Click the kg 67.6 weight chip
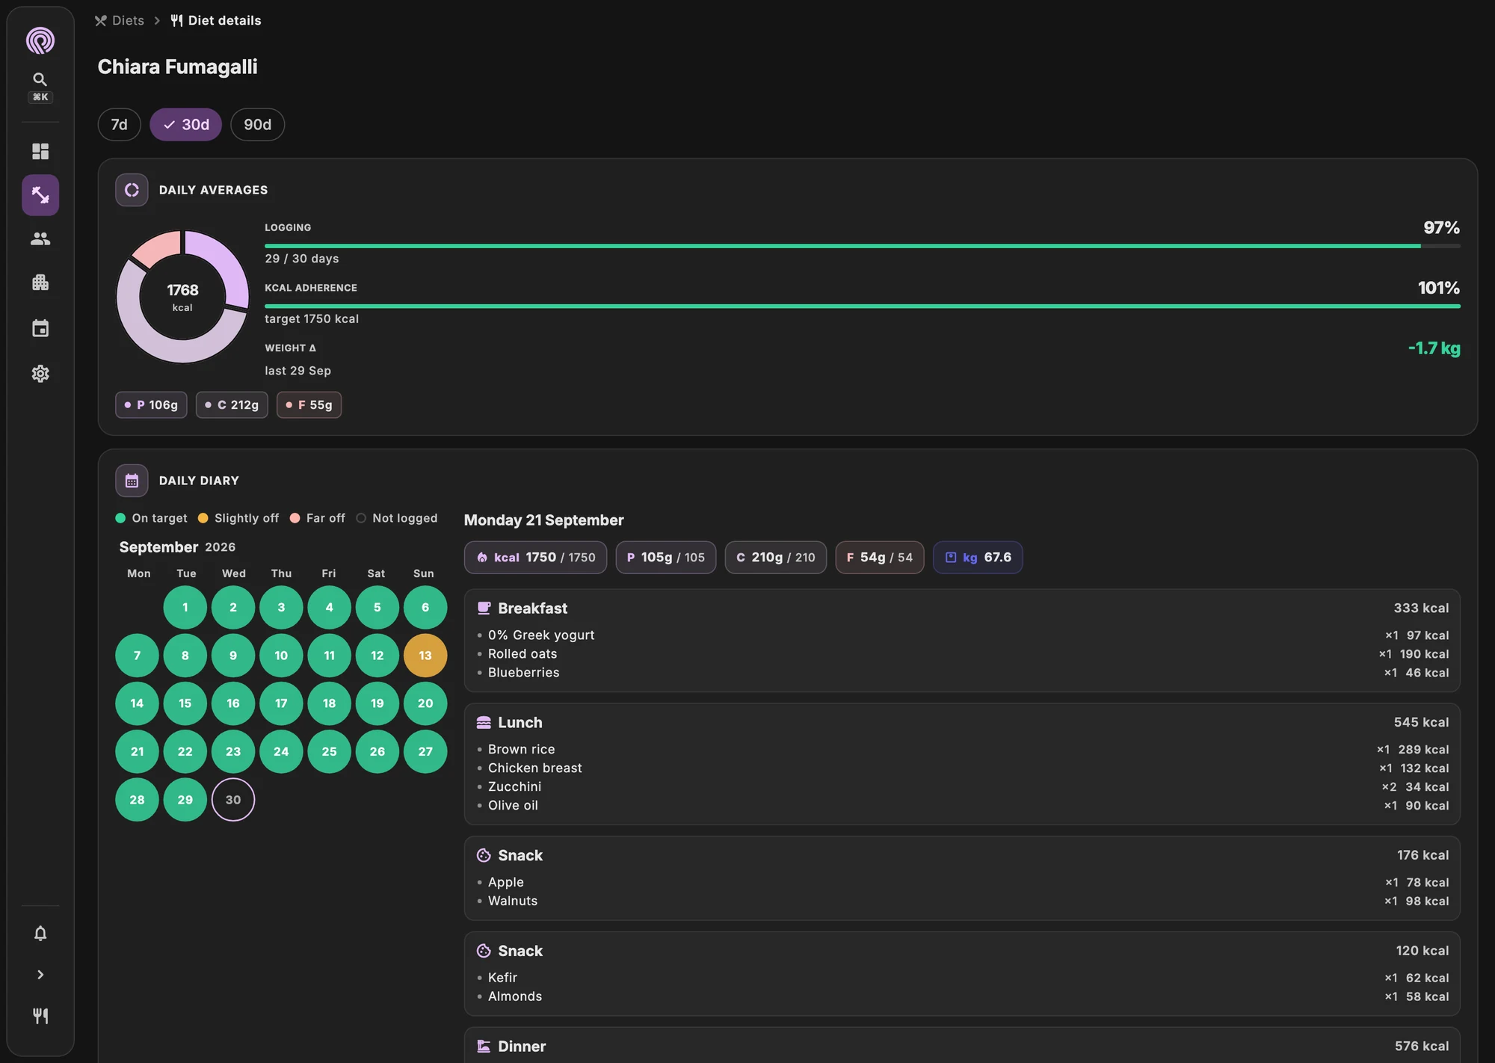Screen dimensions: 1495x1063 pyautogui.click(x=978, y=558)
